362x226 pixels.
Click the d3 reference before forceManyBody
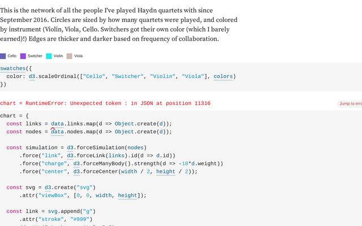[76, 163]
